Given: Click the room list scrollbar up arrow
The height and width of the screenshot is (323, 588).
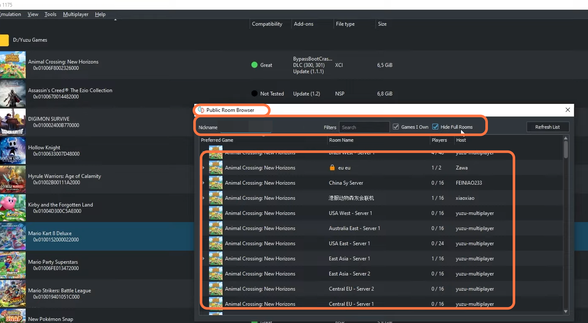Looking at the screenshot, I should click(x=566, y=138).
